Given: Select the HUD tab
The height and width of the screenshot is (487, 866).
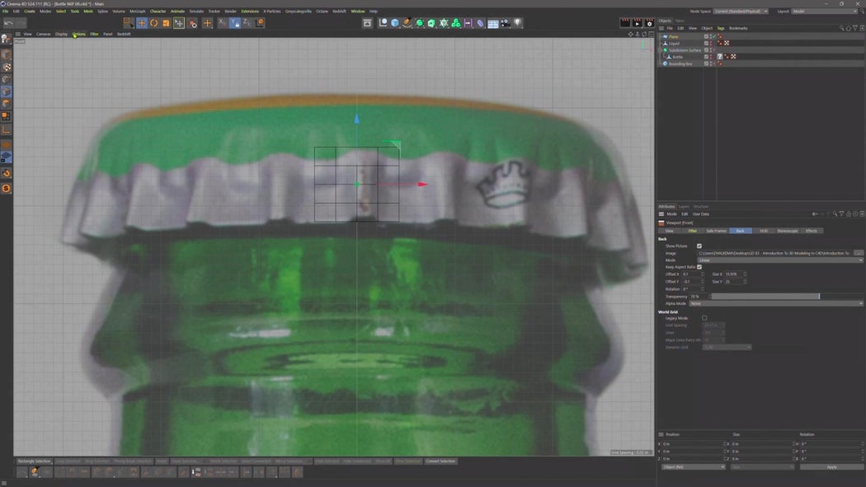Looking at the screenshot, I should point(763,231).
